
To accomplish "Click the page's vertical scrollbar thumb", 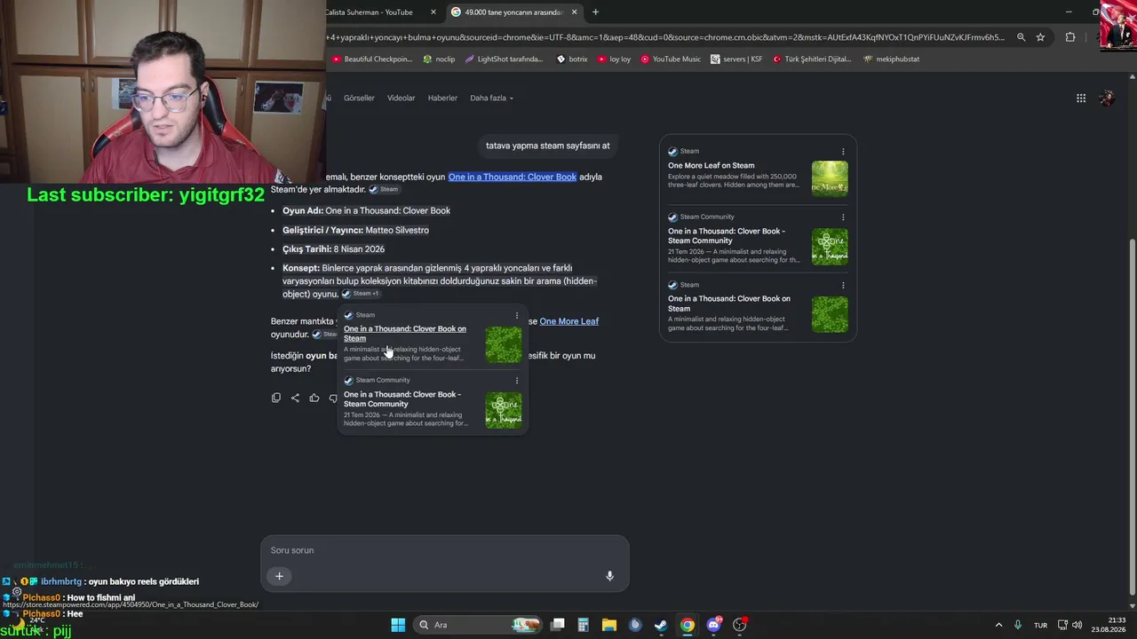I will click(1131, 418).
